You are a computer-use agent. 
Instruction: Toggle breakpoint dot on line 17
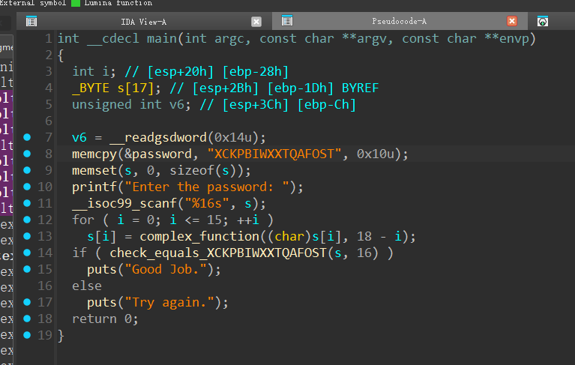(x=27, y=302)
